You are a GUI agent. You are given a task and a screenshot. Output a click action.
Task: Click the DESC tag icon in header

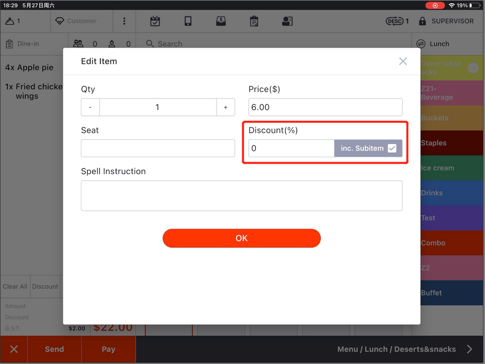tap(395, 21)
